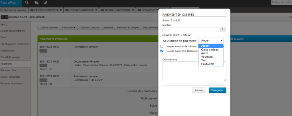
Task: Choose Paytweak option in dropdown list
Action: (207, 64)
